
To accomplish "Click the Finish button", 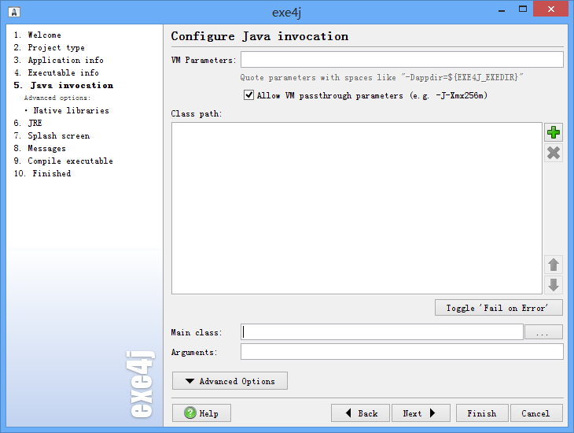I will coord(482,413).
